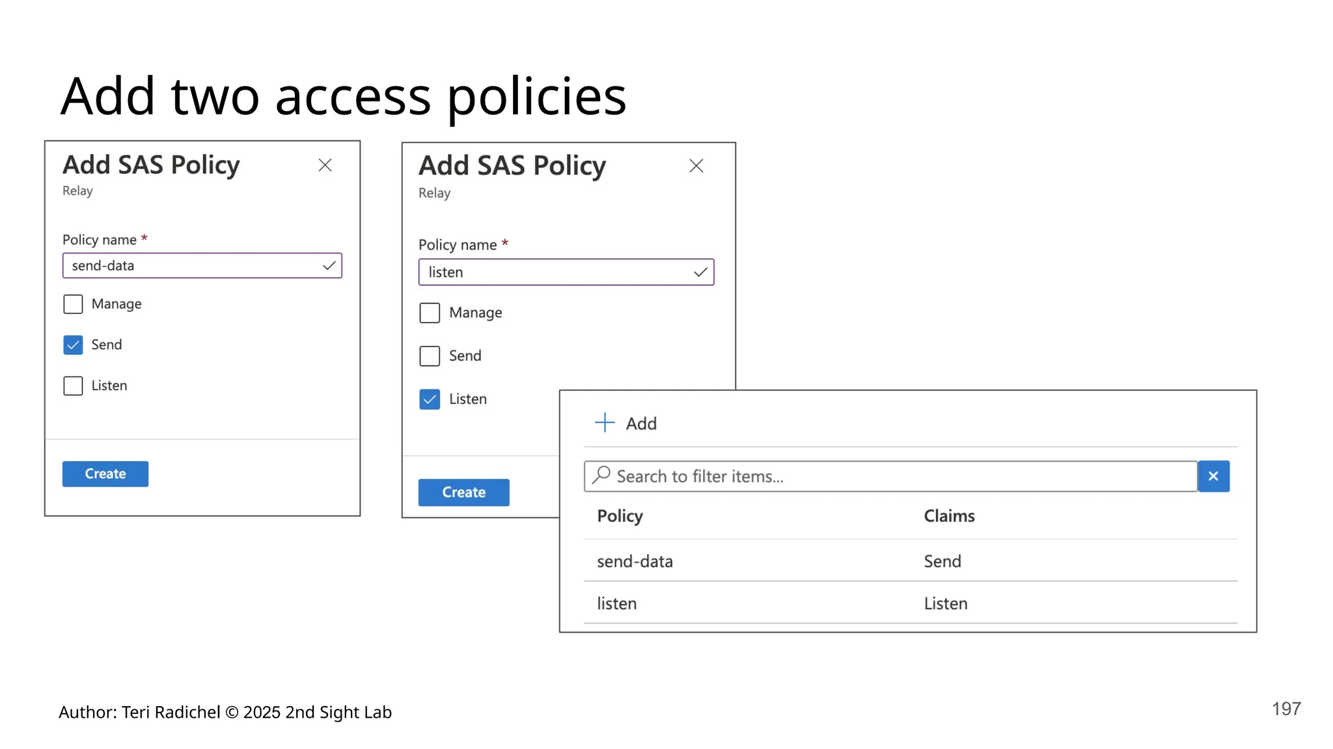Select the Listen claim cell
This screenshot has height=749, width=1333.
946,603
